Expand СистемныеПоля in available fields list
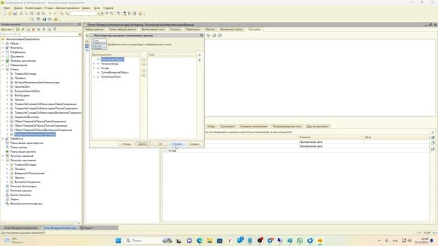Image resolution: width=438 pixels, height=246 pixels. [94, 77]
